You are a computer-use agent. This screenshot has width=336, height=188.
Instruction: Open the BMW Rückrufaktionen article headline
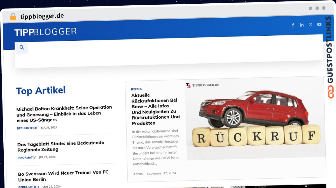[x=155, y=109]
